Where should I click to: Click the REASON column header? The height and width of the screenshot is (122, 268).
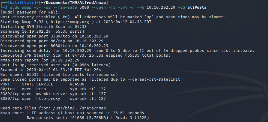click(x=77, y=84)
